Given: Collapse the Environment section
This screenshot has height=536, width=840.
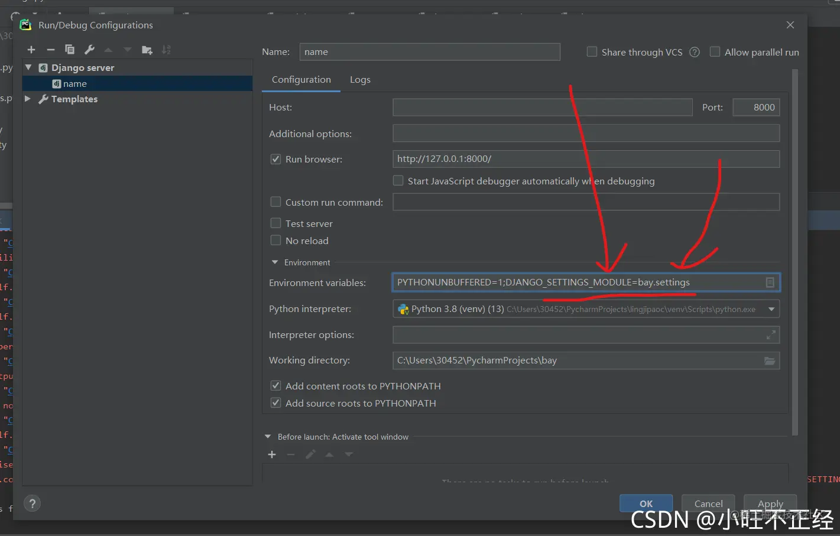Looking at the screenshot, I should click(x=274, y=262).
